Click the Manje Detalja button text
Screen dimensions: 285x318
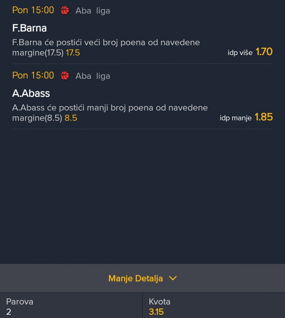pyautogui.click(x=135, y=278)
